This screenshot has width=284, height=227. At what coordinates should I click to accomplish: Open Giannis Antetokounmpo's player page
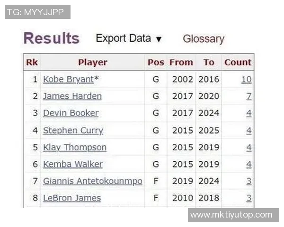(93, 181)
